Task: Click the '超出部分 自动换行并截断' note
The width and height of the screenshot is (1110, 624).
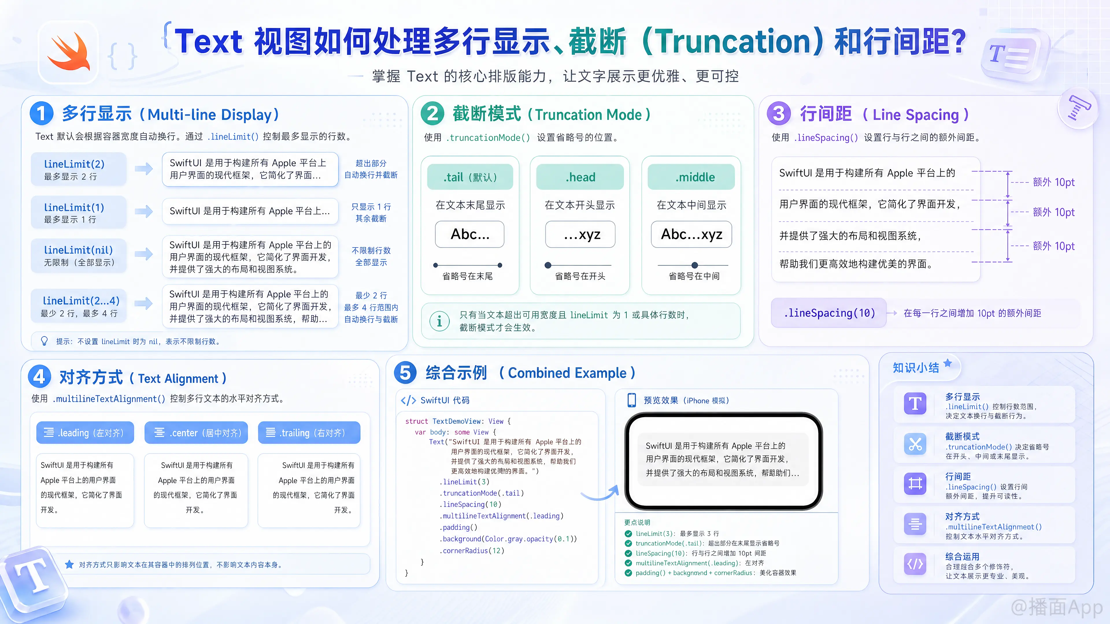Action: tap(371, 169)
